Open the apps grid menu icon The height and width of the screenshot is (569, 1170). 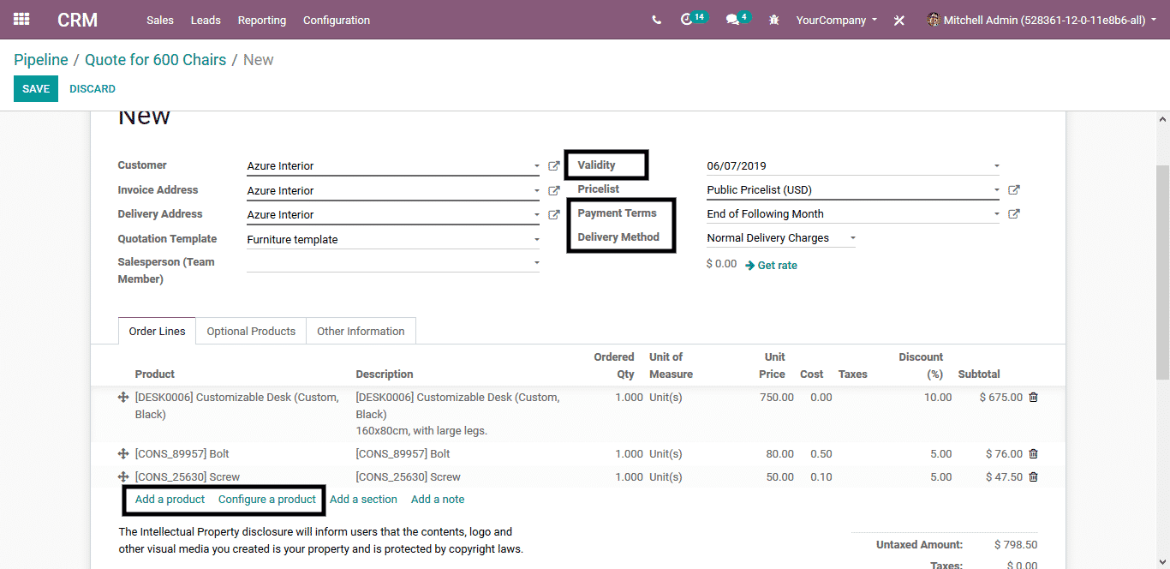21,19
